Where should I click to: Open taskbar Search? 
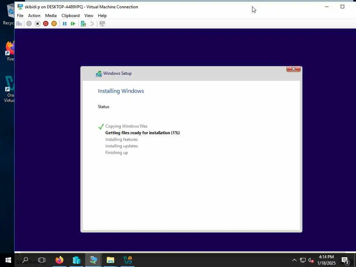[25, 260]
